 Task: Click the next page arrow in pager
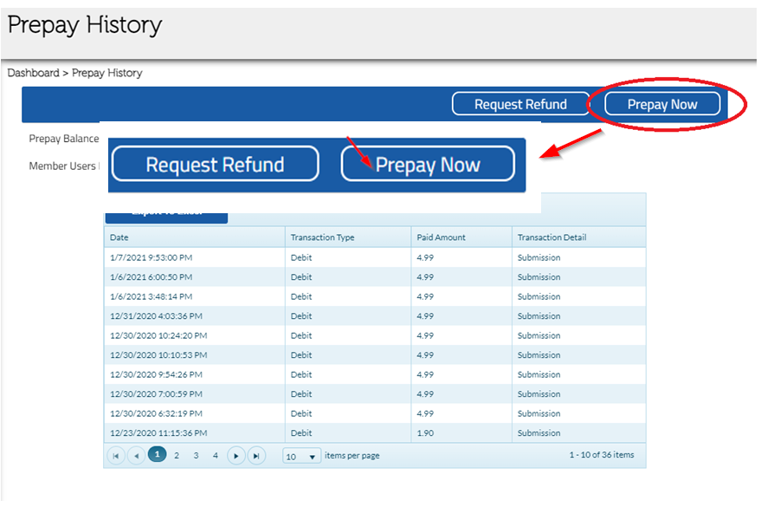[x=236, y=456]
